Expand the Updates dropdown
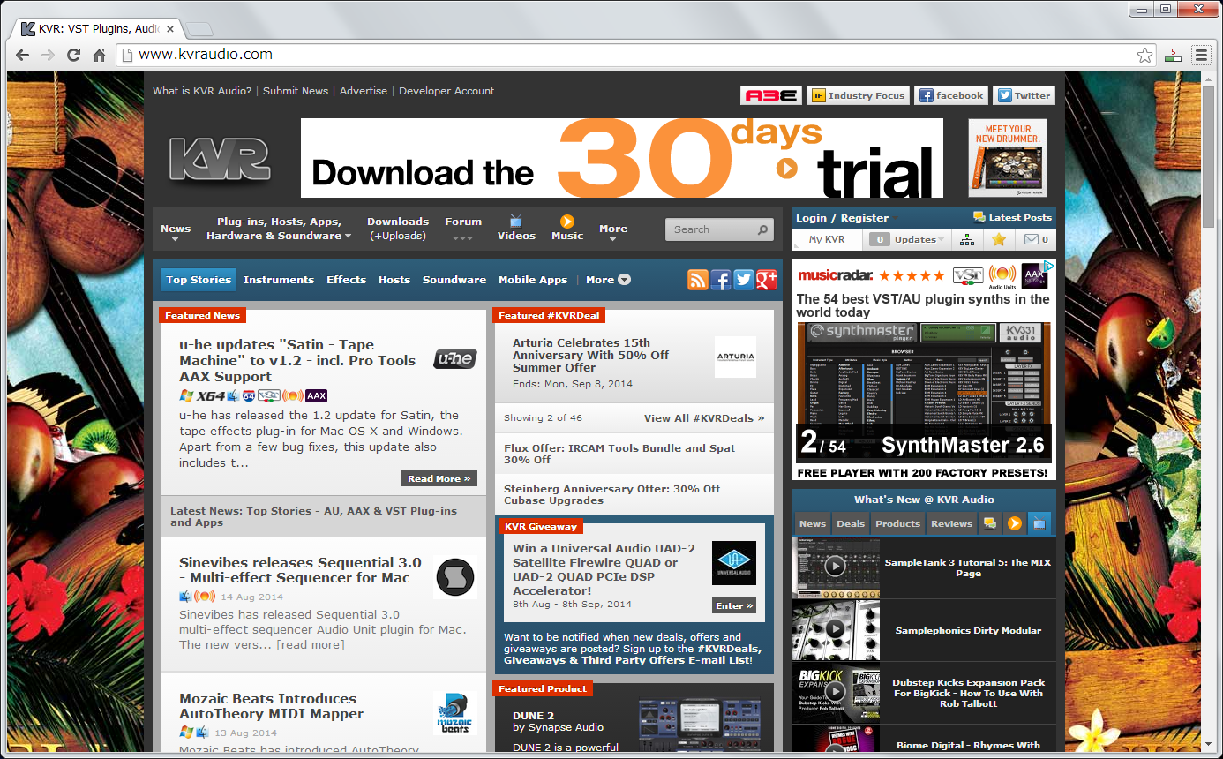The height and width of the screenshot is (759, 1223). tap(908, 239)
